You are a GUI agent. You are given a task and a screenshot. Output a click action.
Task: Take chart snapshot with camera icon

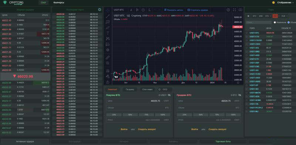click(240, 10)
